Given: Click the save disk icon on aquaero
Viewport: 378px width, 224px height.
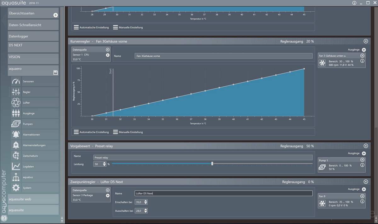Looking at the screenshot, I should click(x=55, y=73).
